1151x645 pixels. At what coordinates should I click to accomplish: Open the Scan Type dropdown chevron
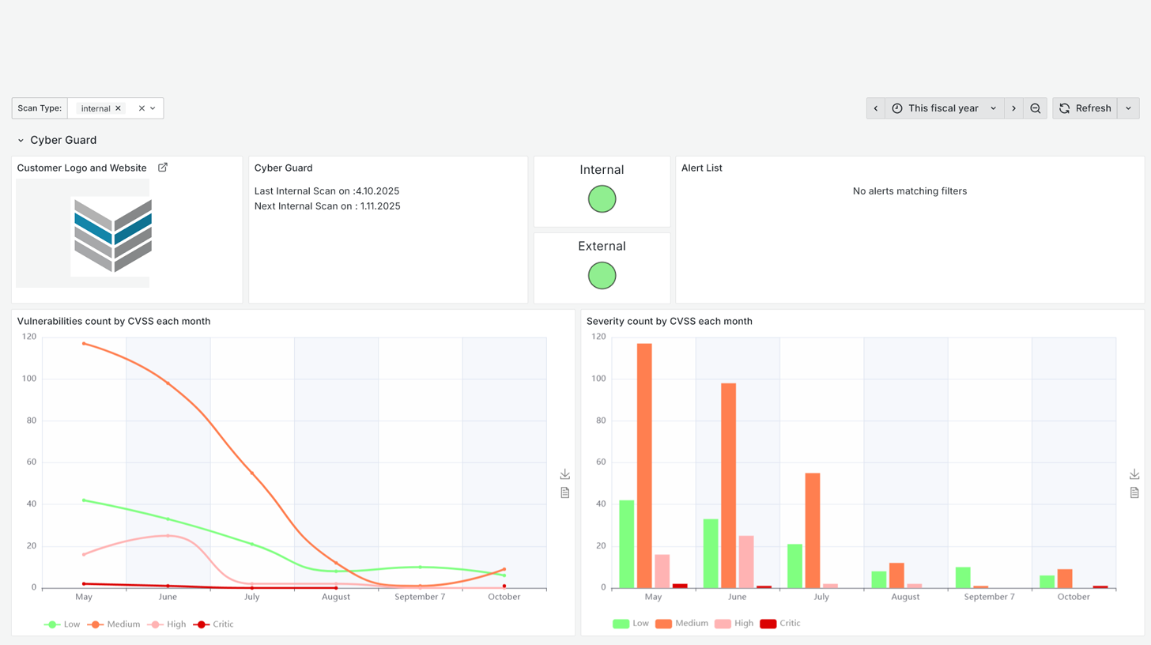click(x=153, y=108)
